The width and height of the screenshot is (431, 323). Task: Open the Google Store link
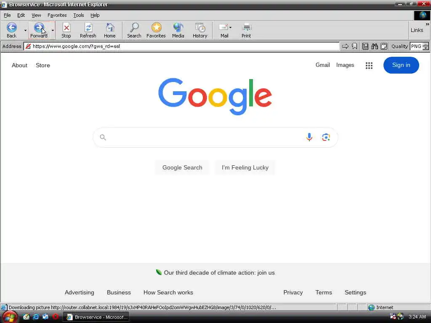point(43,65)
